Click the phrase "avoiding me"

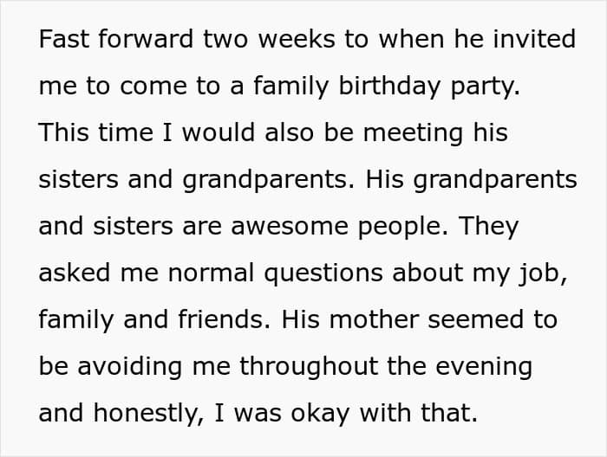pos(147,367)
